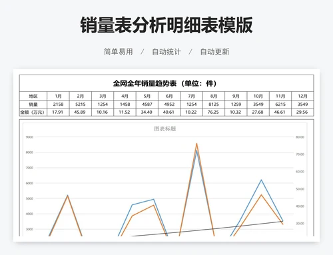Viewport: 333px width, 255px height.
Task: Select amount cell 76.25
Action: click(214, 112)
